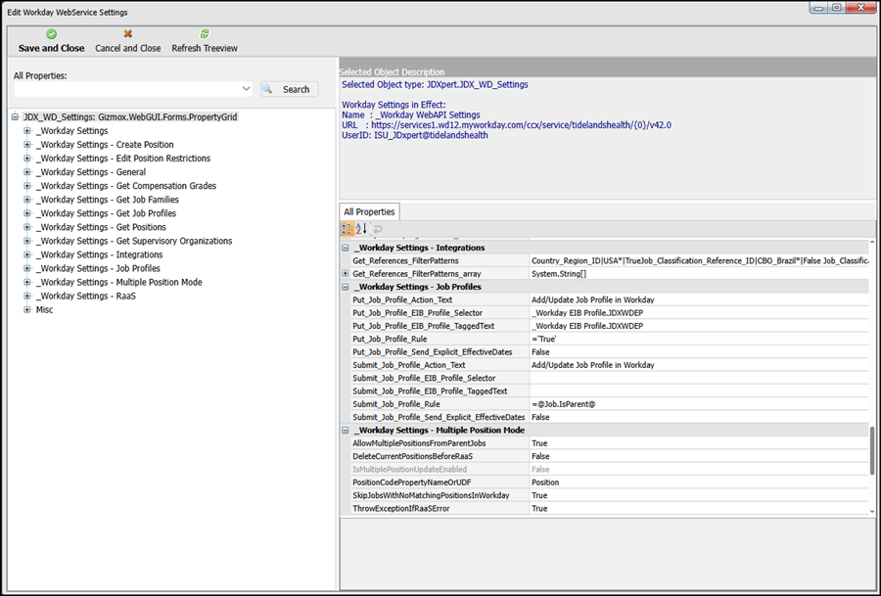Click the Submit_Job_Profile_EIB_Profile_Selector empty value field
The width and height of the screenshot is (881, 596).
click(699, 378)
